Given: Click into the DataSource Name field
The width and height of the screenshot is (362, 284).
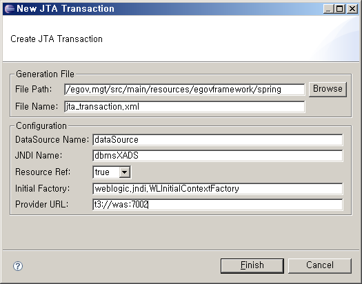Looking at the screenshot, I should click(218, 140).
